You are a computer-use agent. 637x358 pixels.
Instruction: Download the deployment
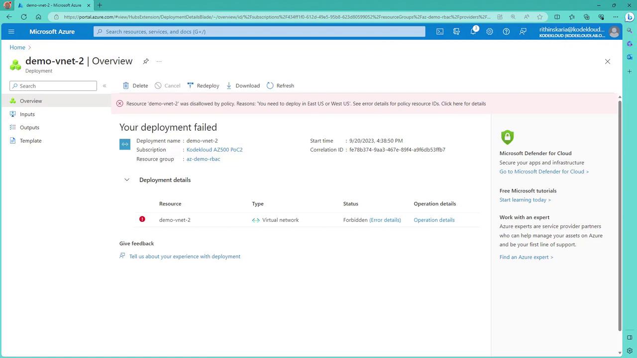243,86
